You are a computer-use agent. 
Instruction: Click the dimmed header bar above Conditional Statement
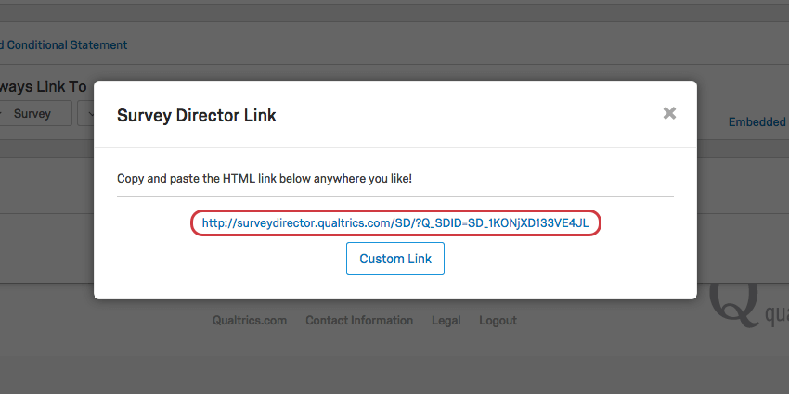pyautogui.click(x=394, y=13)
